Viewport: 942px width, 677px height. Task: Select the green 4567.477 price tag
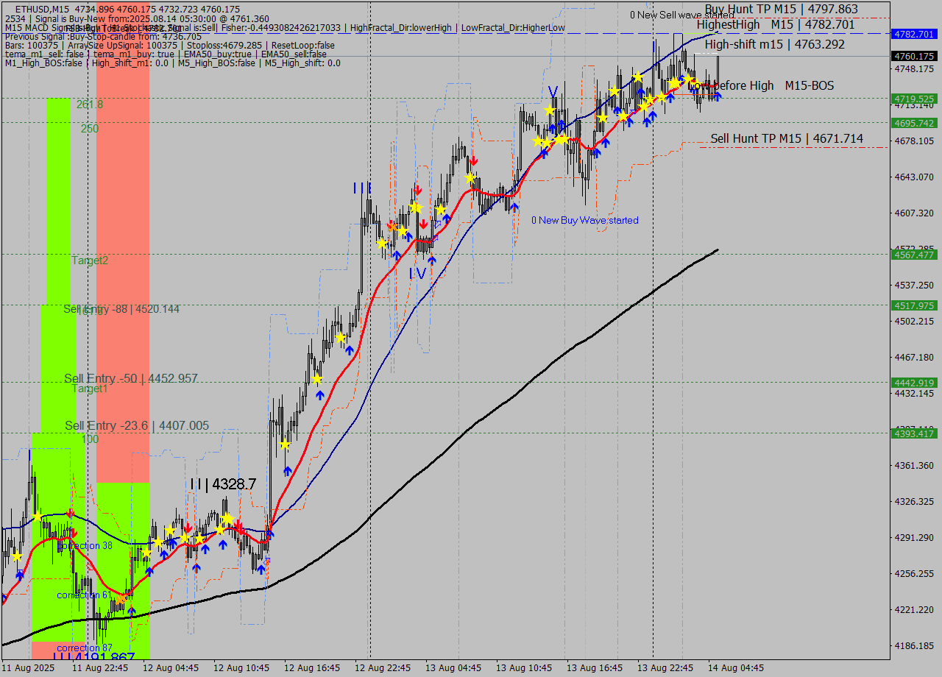pyautogui.click(x=913, y=255)
